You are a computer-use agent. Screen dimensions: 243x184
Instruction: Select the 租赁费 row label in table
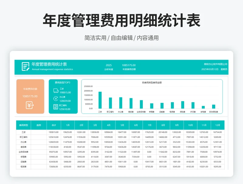point(24,167)
